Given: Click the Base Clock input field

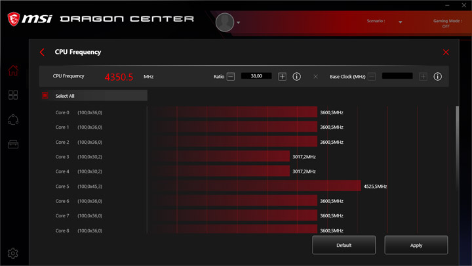Looking at the screenshot, I should click(397, 76).
